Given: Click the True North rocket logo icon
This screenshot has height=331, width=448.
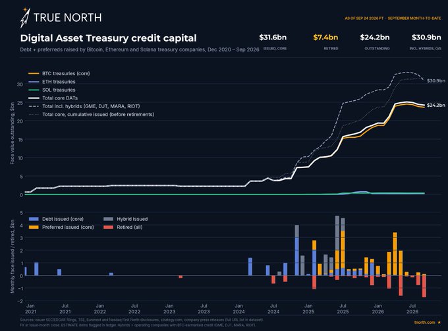Looking at the screenshot, I should tap(25, 18).
